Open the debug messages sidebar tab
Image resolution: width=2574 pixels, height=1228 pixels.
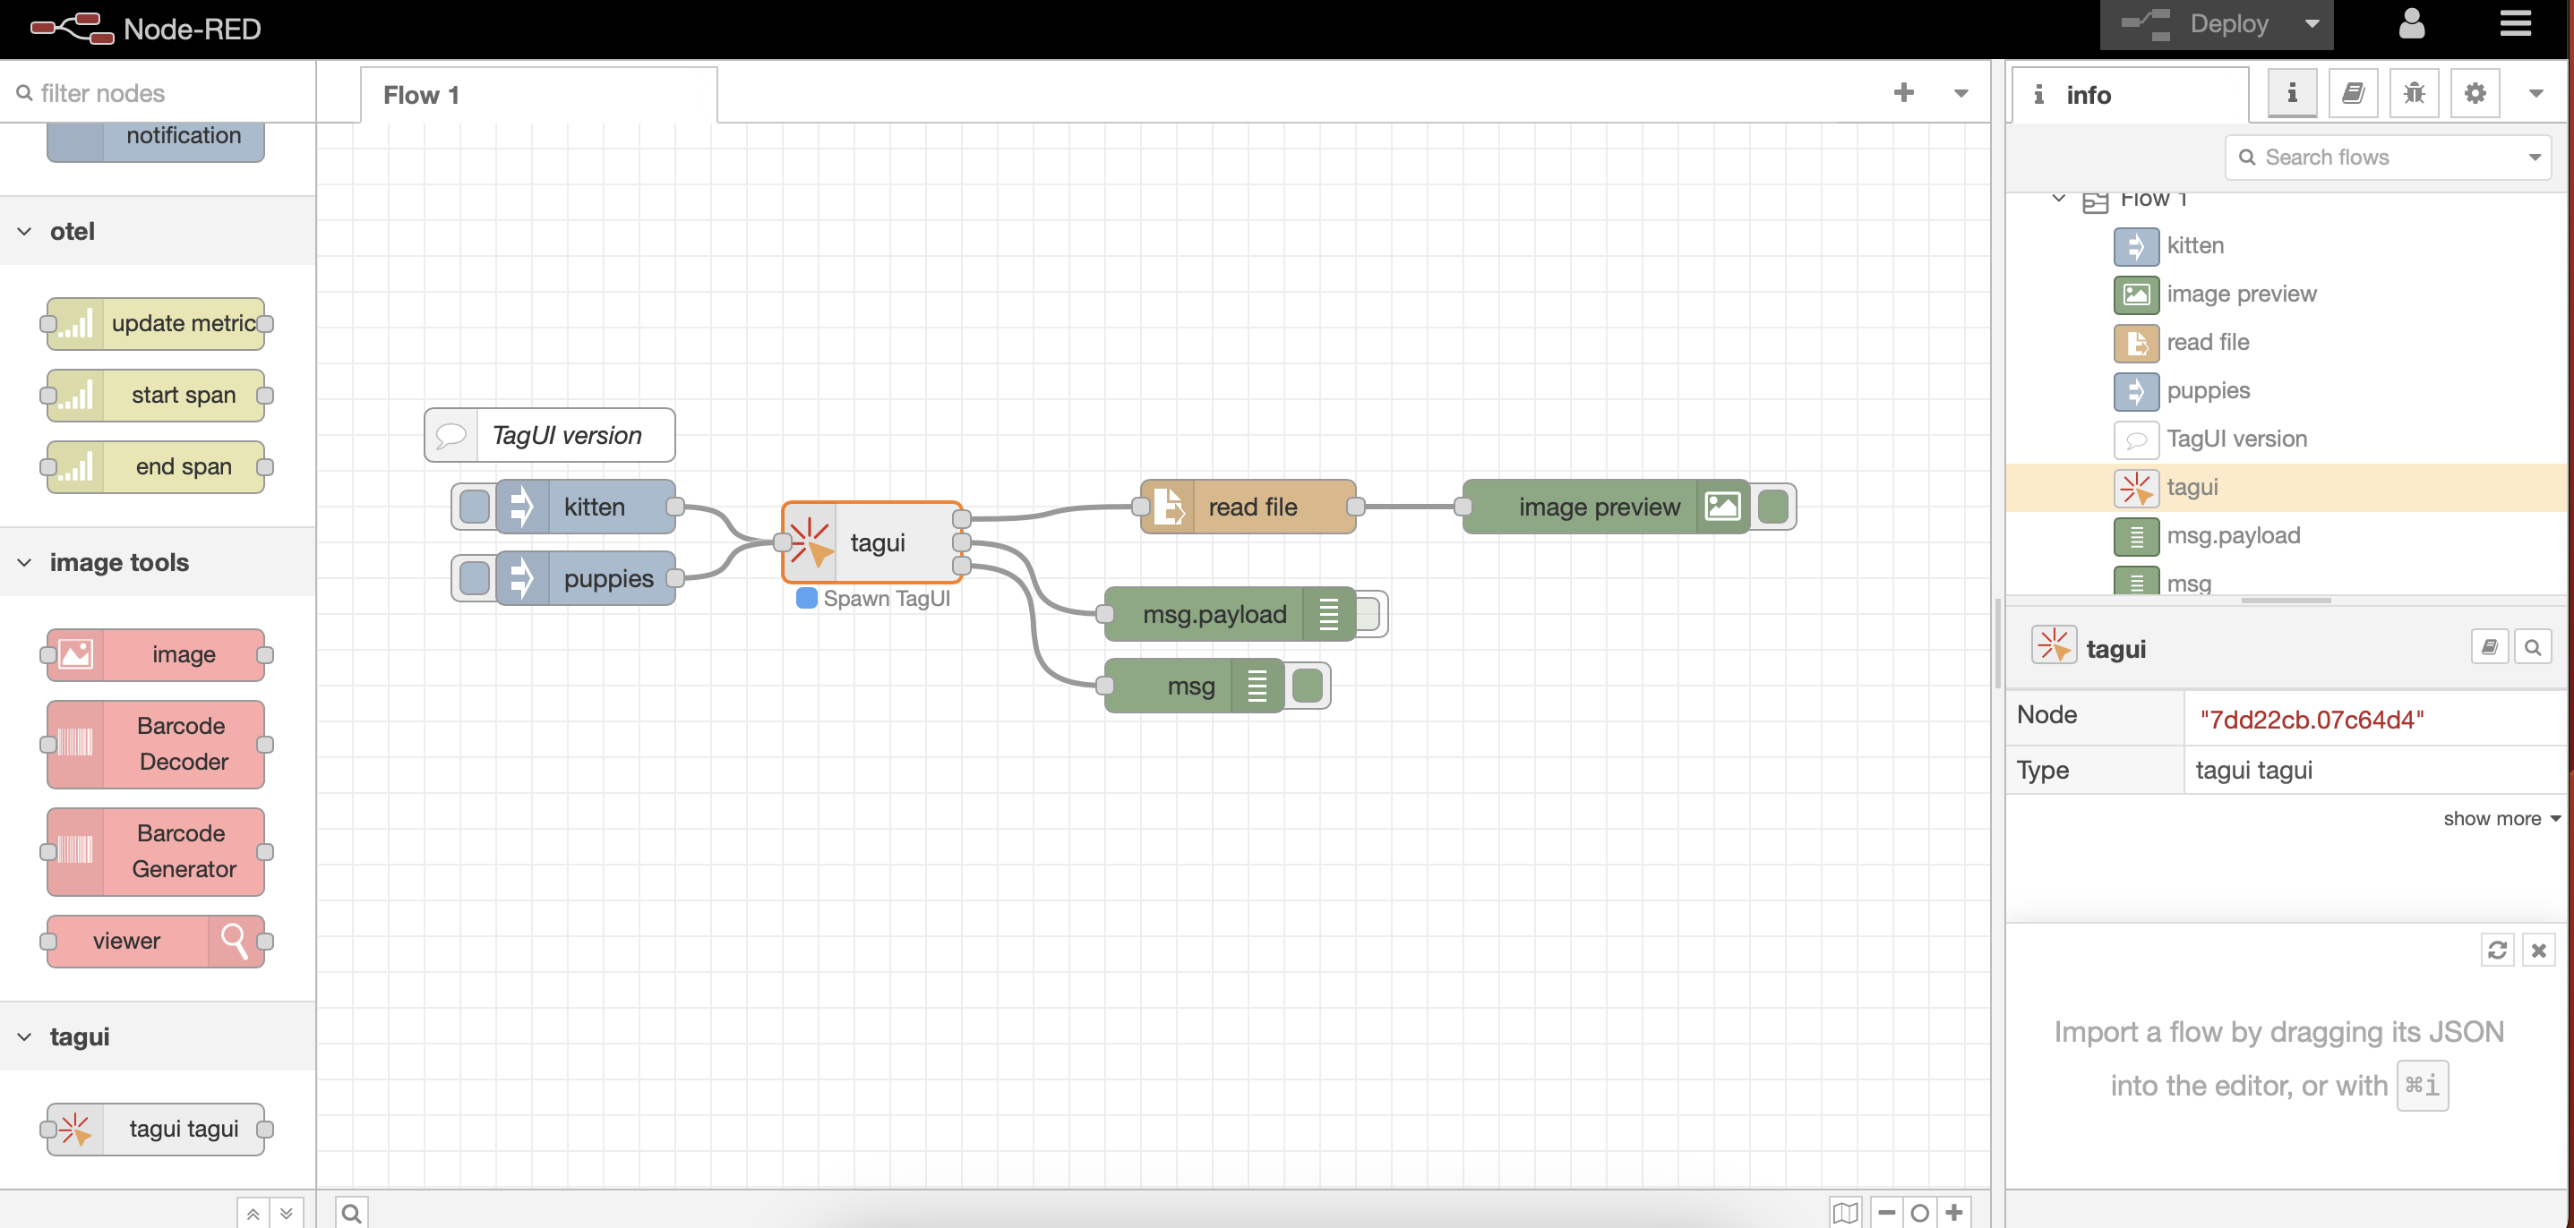click(2413, 94)
